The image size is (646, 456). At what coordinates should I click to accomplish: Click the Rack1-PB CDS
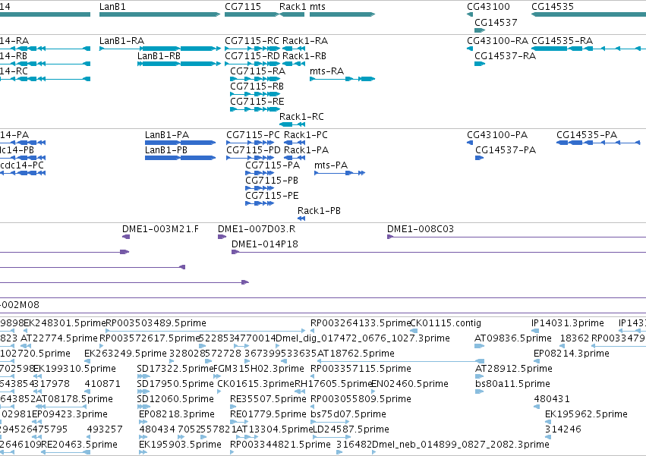point(301,219)
